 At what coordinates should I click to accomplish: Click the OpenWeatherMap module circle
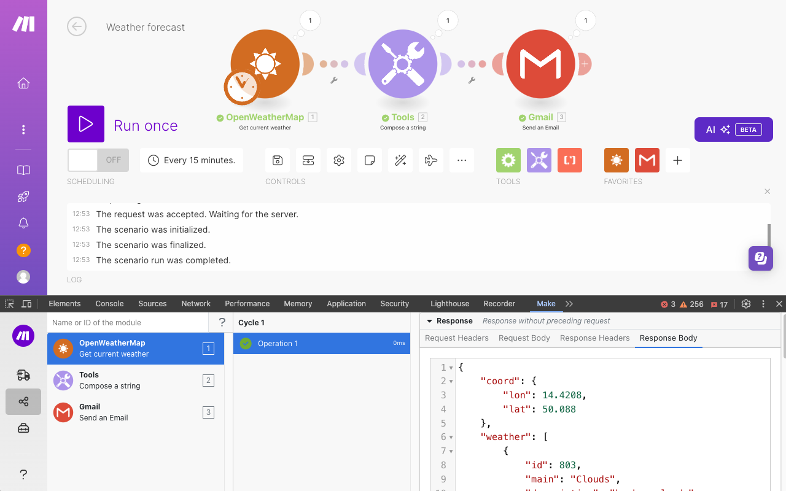[265, 63]
